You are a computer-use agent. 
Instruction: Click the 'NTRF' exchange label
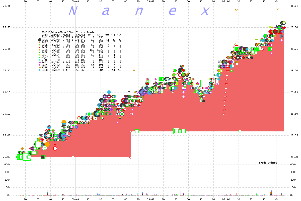click(44, 60)
